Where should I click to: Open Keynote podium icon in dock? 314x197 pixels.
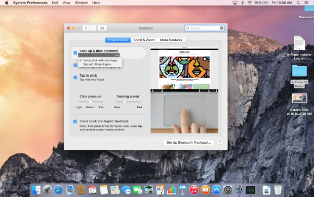[x=182, y=190]
